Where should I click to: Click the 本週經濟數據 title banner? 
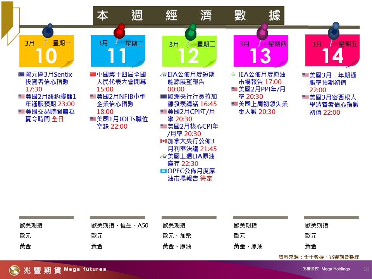click(x=188, y=15)
